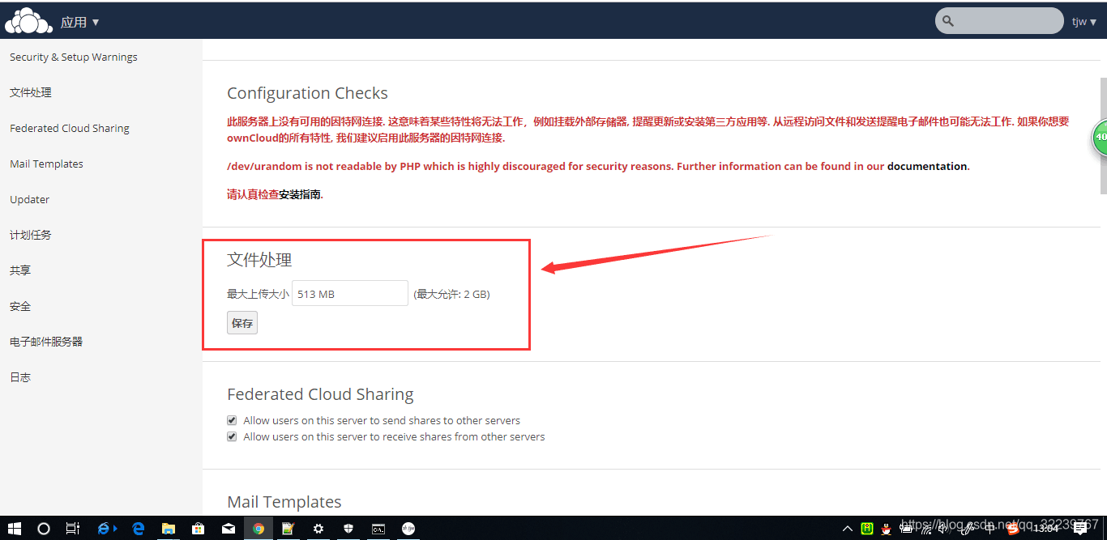Toggle allow users to send shares checkbox
Image resolution: width=1107 pixels, height=540 pixels.
[x=232, y=420]
